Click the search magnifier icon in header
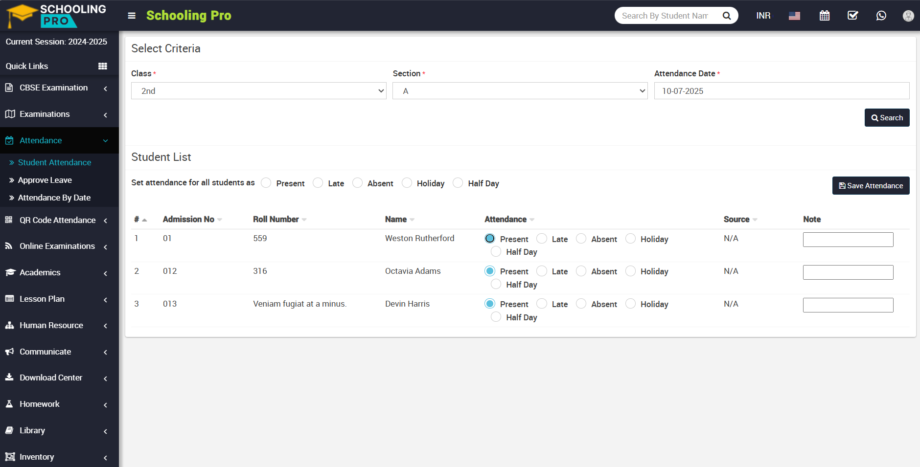The width and height of the screenshot is (920, 467). coord(727,16)
